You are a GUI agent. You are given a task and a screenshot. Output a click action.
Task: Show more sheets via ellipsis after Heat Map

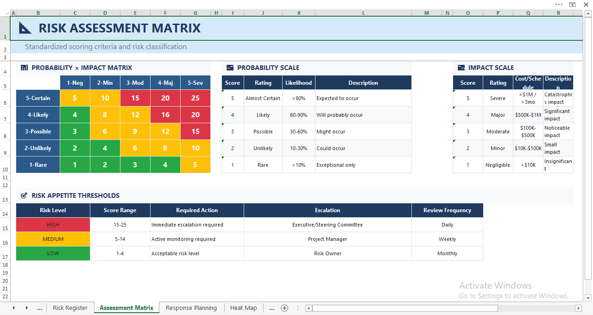pyautogui.click(x=272, y=308)
